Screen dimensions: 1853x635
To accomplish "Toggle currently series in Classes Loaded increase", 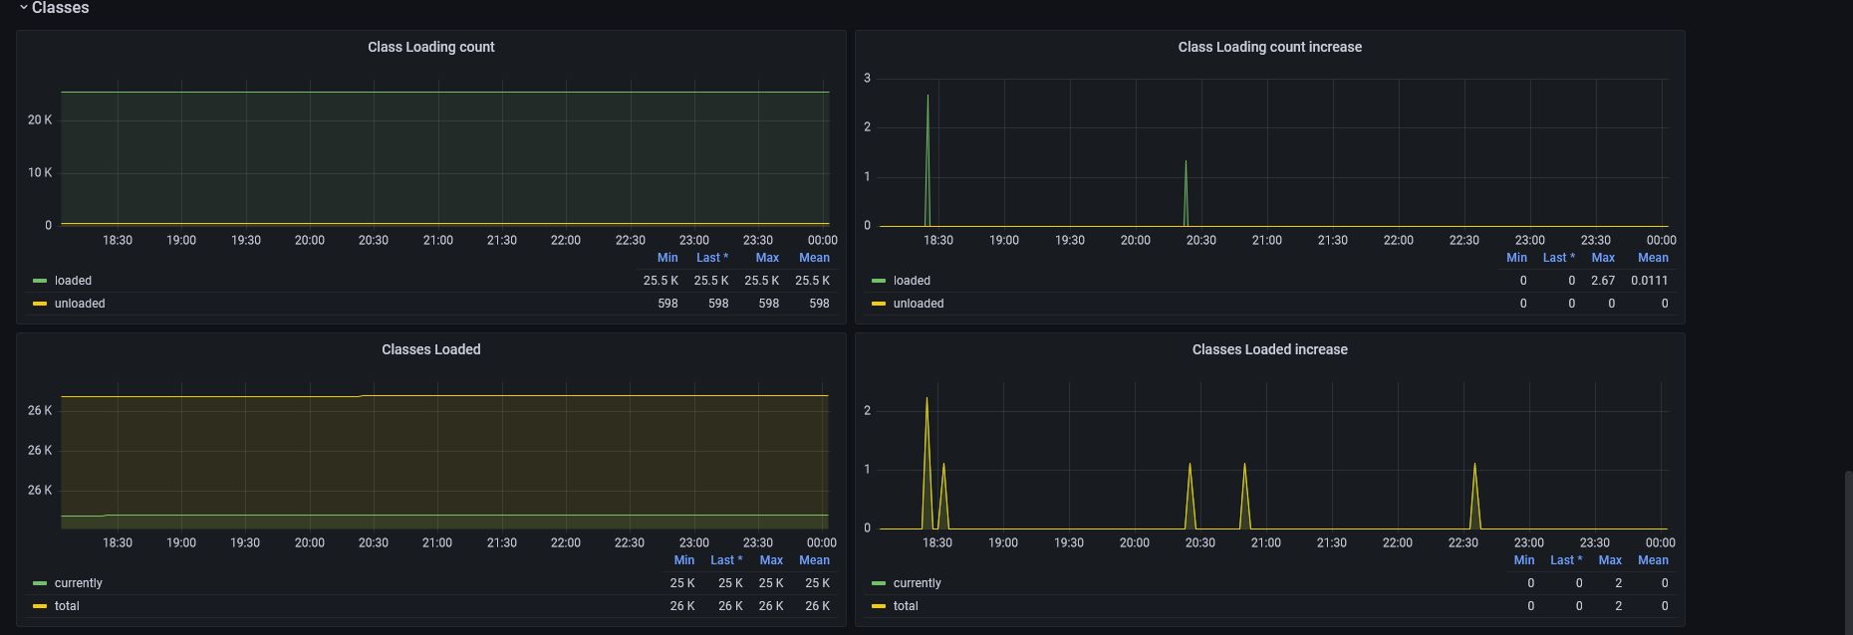I will click(x=918, y=583).
